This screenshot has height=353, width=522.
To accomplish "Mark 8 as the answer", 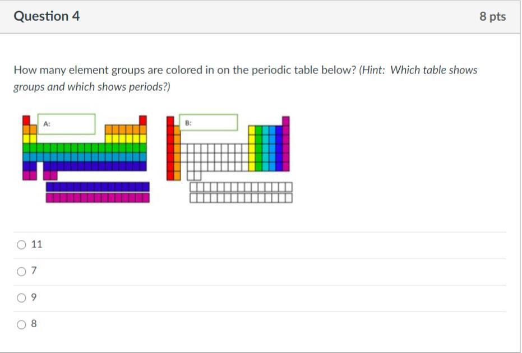I will tap(22, 324).
